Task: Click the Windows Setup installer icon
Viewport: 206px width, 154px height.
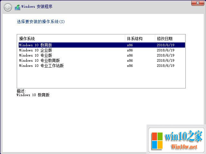Action: click(x=18, y=7)
